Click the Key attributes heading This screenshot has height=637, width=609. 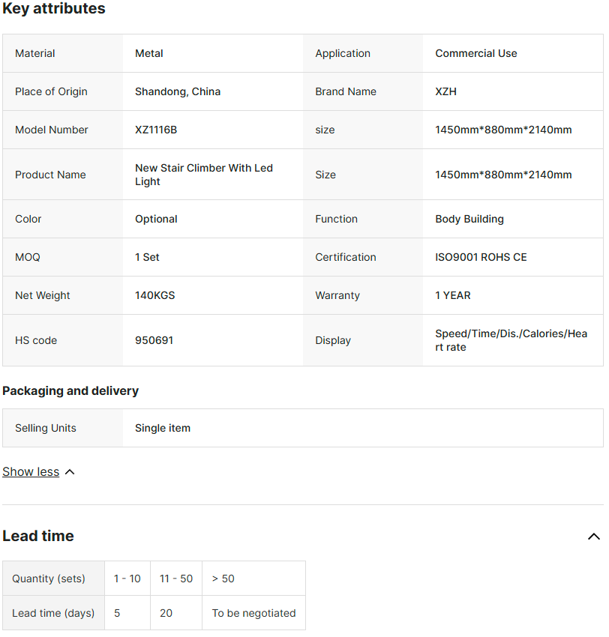click(x=54, y=8)
